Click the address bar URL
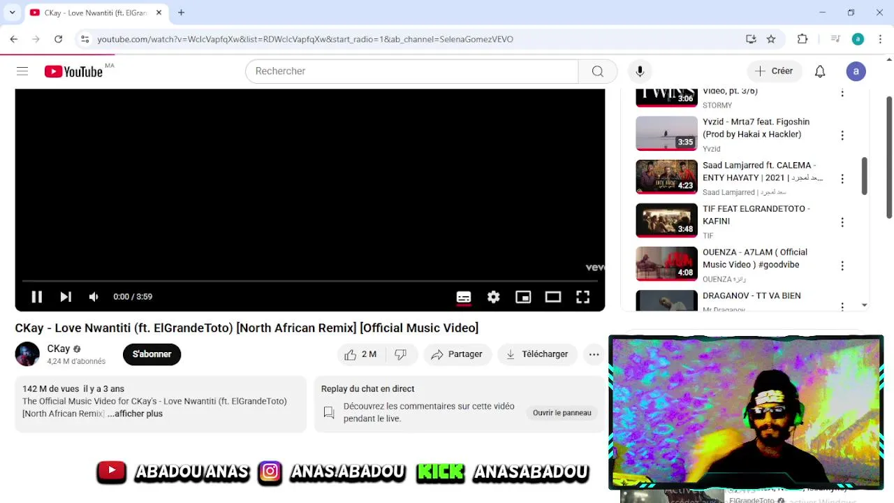 coord(305,39)
